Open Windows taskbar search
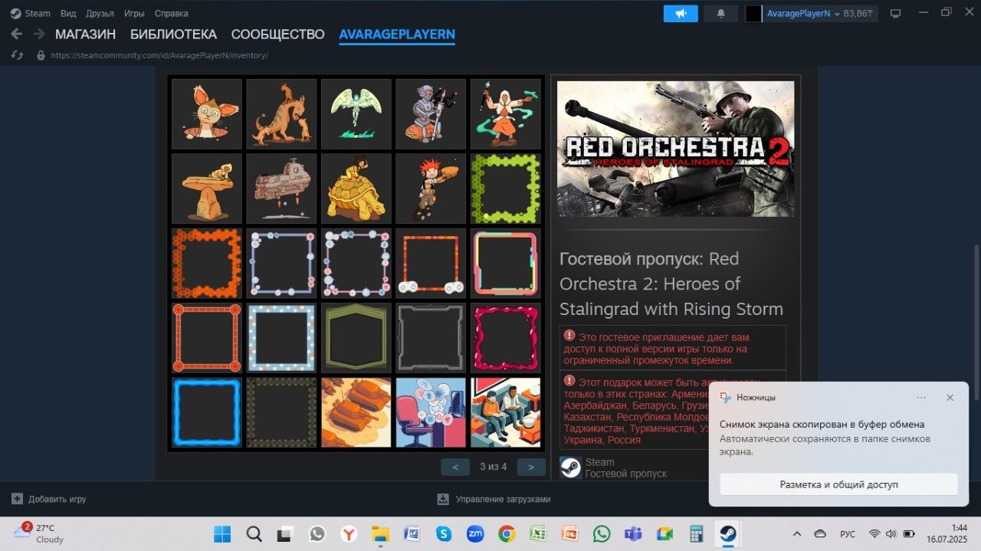Screen dimensions: 981x551 [254, 533]
